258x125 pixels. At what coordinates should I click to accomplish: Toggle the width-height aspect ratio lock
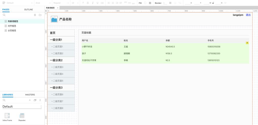tap(213, 3)
